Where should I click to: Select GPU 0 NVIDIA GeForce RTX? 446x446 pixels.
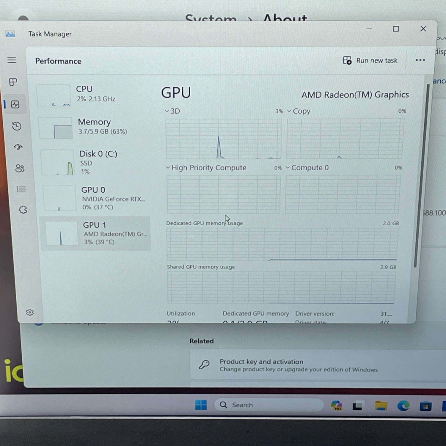tap(96, 198)
